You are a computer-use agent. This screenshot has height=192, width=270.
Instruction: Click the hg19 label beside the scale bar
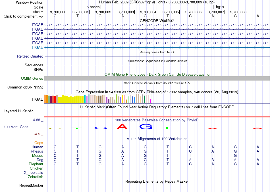tap(220, 7)
